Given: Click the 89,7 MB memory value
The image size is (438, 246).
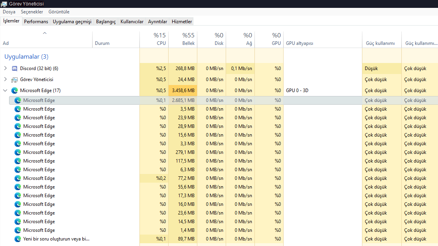Looking at the screenshot, I should pyautogui.click(x=186, y=239).
